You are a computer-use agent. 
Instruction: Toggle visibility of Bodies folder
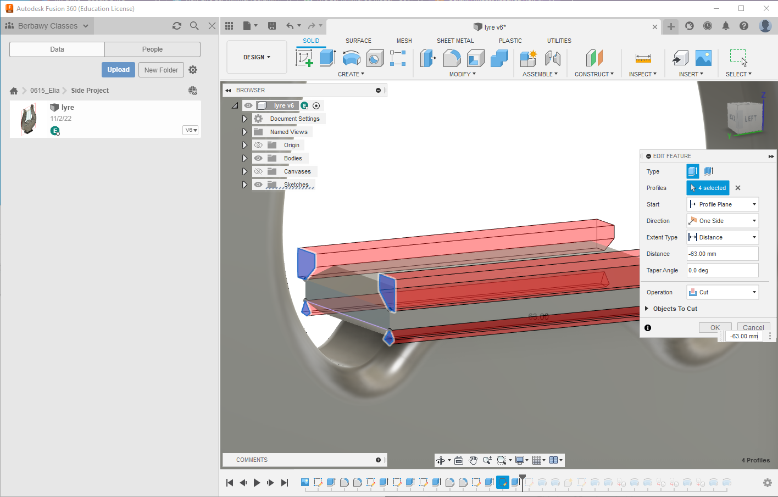258,158
